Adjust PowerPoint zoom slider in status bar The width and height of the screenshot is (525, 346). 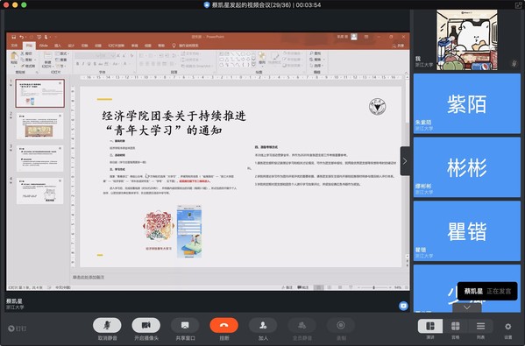373,287
